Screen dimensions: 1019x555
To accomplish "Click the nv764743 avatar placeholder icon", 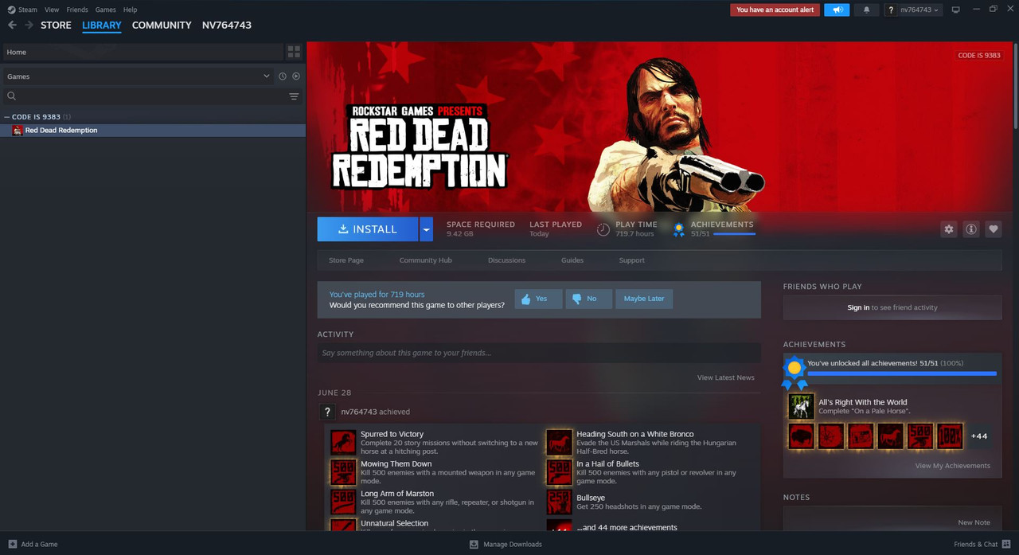I will click(x=326, y=412).
